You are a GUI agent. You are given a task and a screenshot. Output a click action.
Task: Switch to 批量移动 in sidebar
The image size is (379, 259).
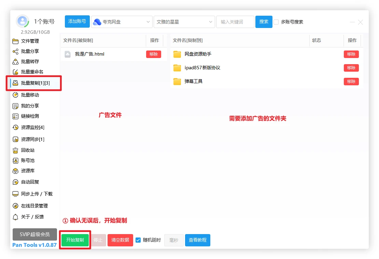click(x=30, y=95)
